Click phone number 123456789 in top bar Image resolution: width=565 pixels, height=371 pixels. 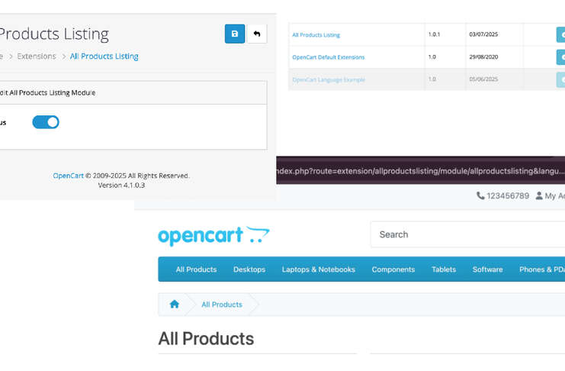click(x=508, y=196)
